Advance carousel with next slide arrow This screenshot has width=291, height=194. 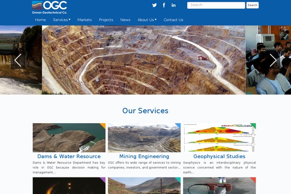(273, 60)
